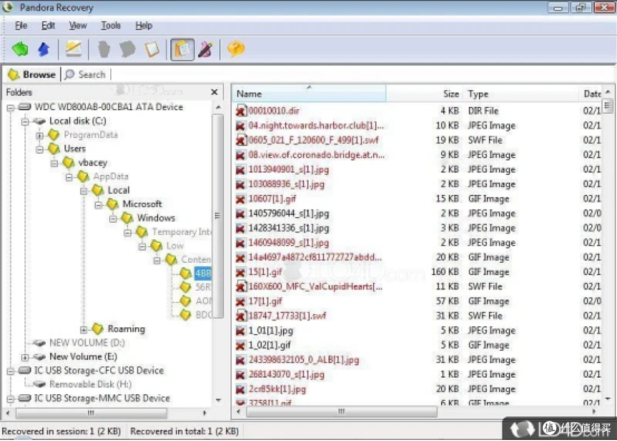Select file 15[1].gif

(265, 272)
